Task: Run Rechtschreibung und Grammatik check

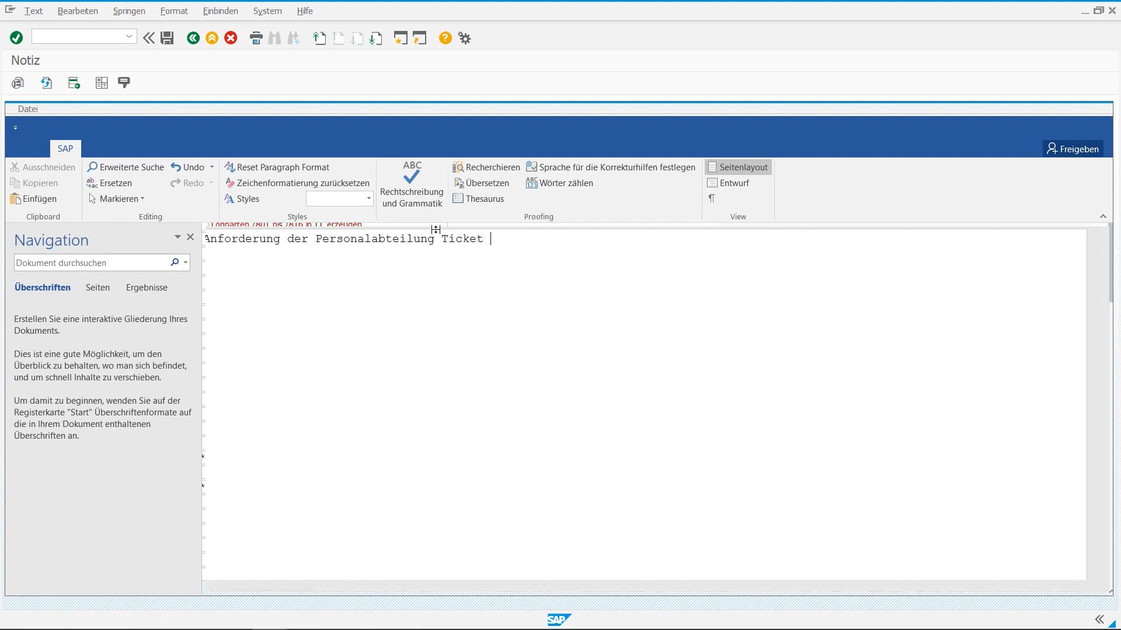Action: [x=412, y=185]
